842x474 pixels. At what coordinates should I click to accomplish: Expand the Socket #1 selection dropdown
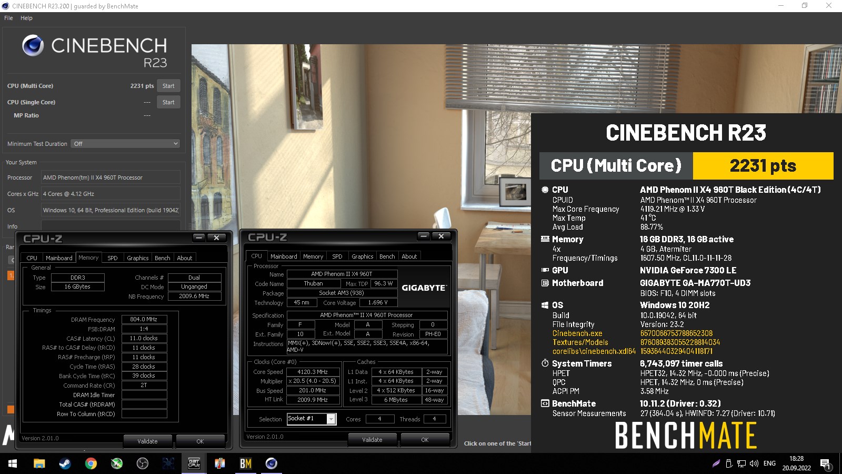point(331,419)
